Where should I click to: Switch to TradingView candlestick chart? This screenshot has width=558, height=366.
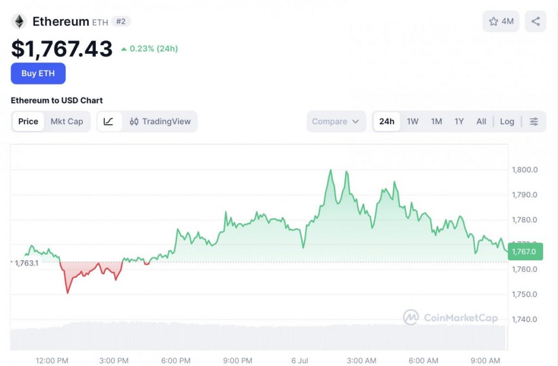point(160,121)
